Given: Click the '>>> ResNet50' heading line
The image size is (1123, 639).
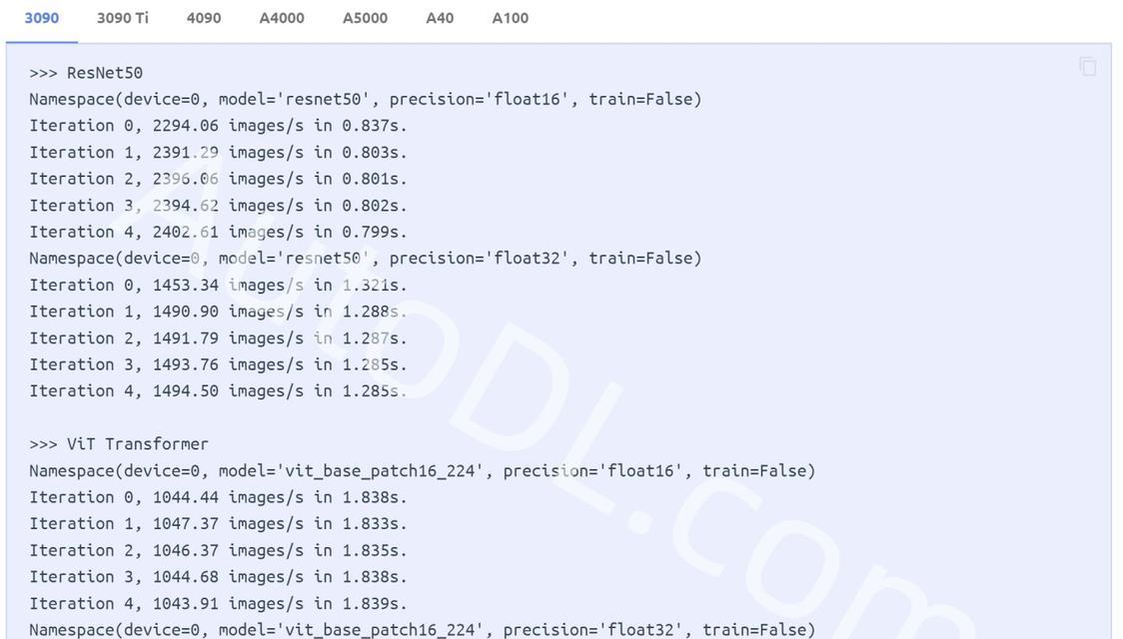Looking at the screenshot, I should click(x=86, y=73).
